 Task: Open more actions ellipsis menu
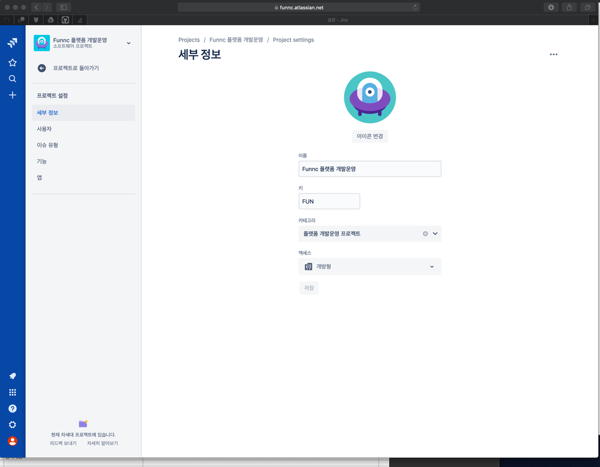pyautogui.click(x=553, y=54)
